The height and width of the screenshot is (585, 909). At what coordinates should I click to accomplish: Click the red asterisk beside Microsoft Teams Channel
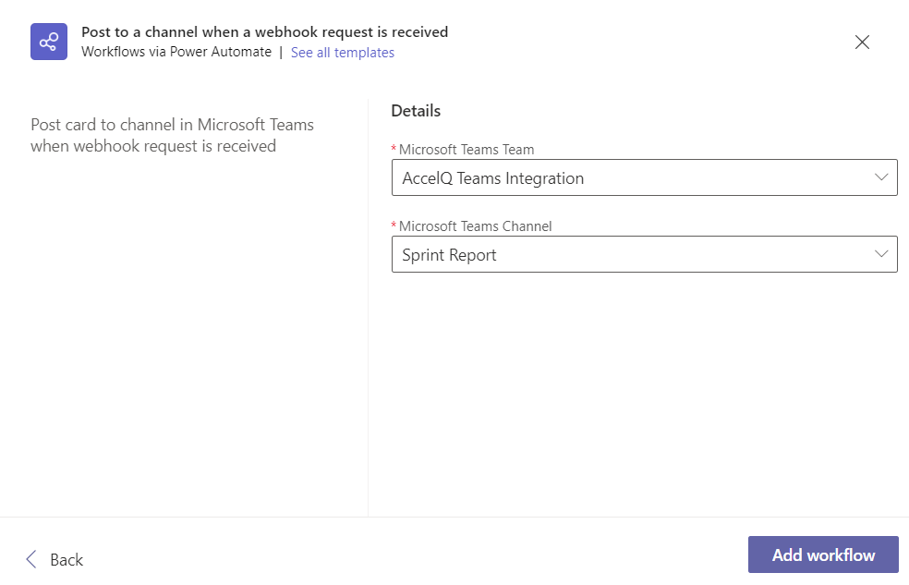point(395,225)
